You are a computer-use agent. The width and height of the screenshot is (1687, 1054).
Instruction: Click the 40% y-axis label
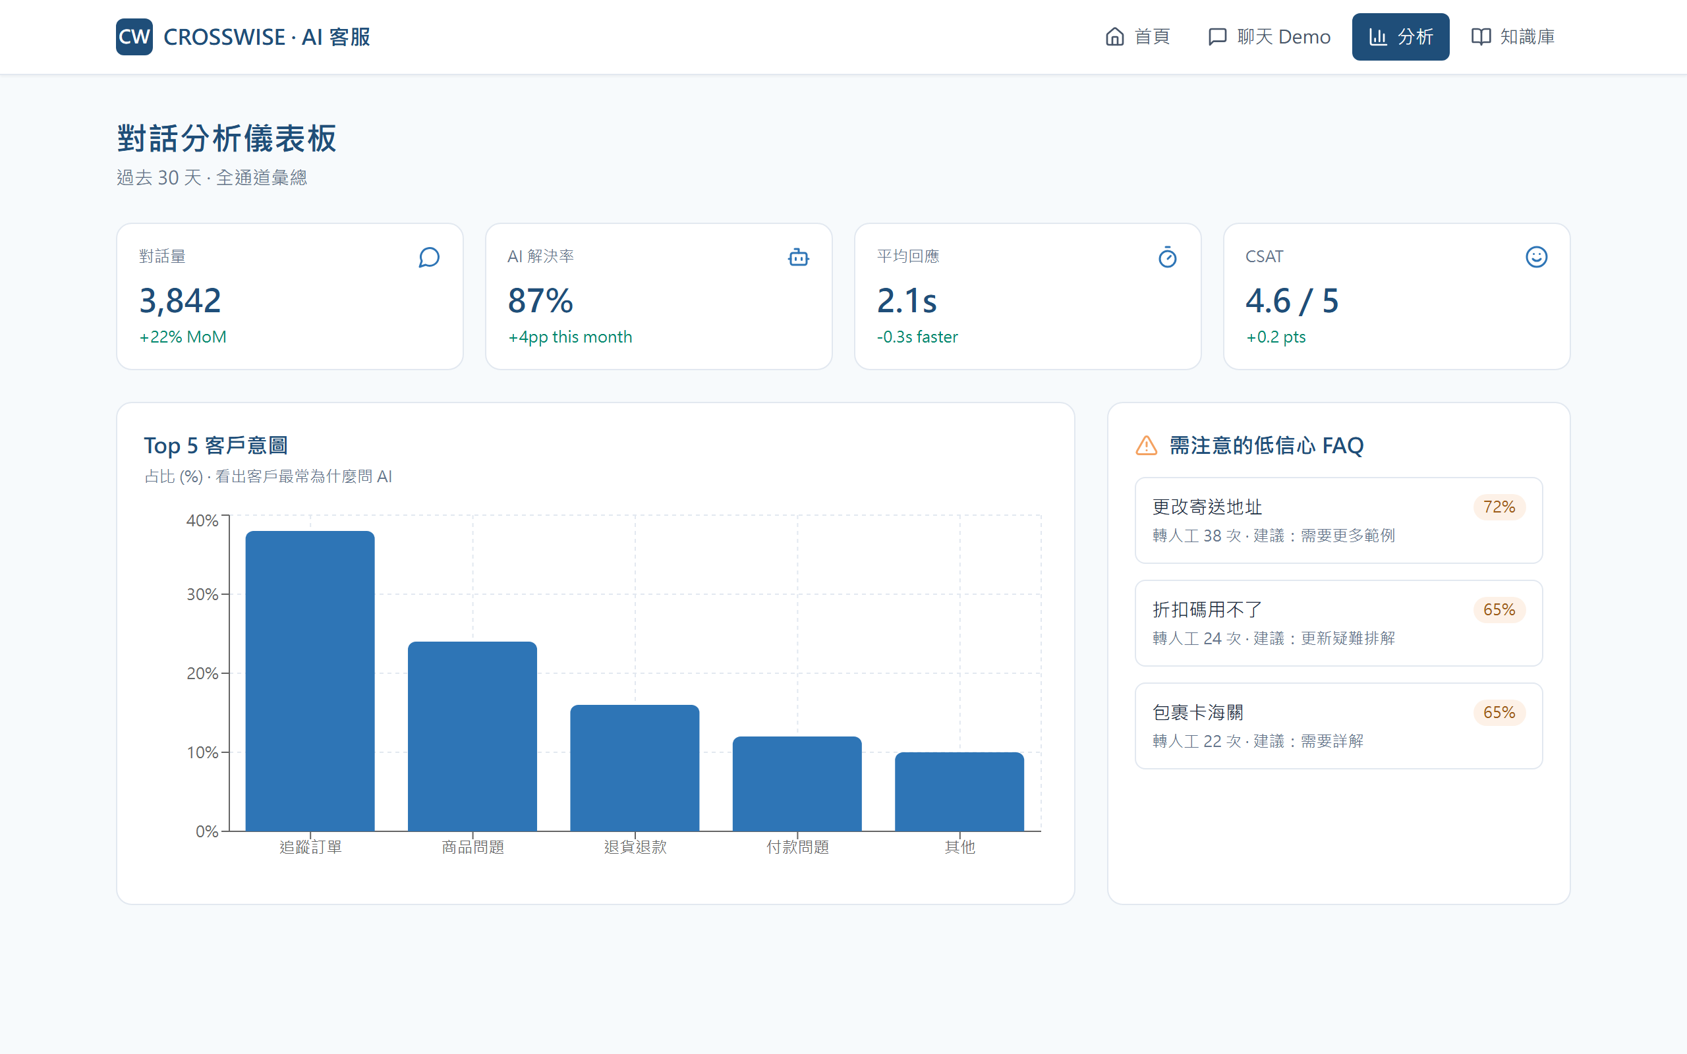pos(202,520)
